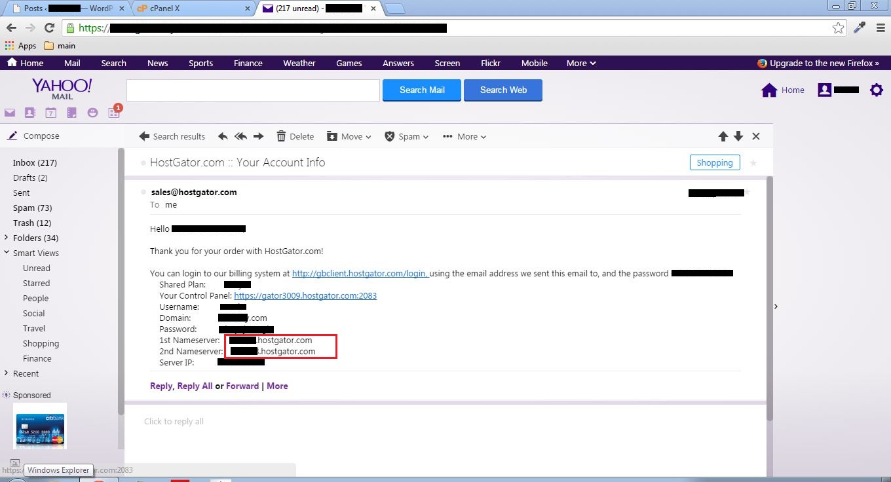Viewport: 891px width, 482px height.
Task: Select the Unread smart view
Action: pos(37,268)
